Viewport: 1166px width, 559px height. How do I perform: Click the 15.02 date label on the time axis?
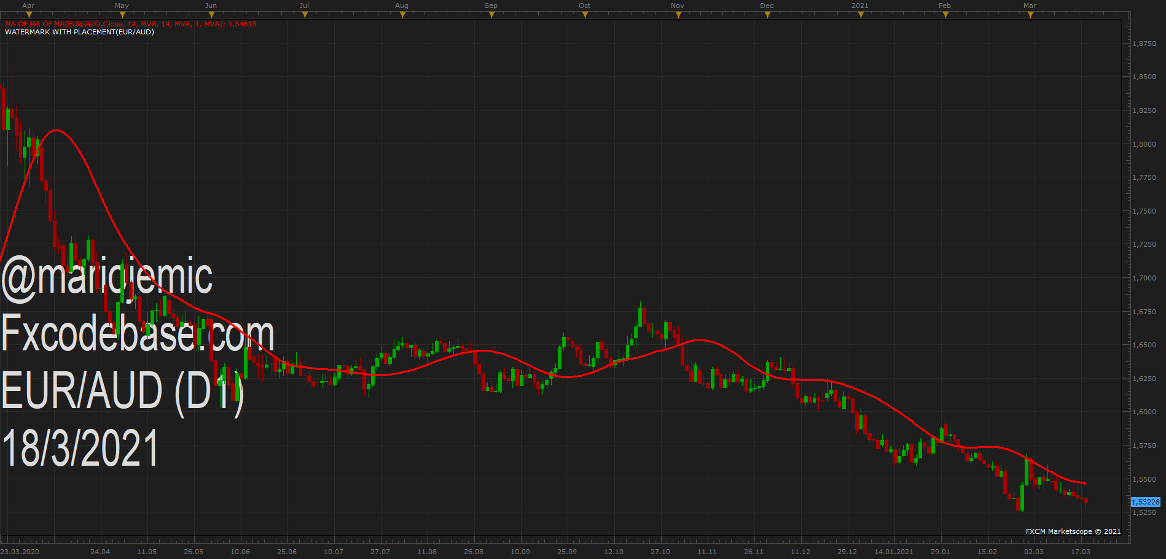point(987,552)
